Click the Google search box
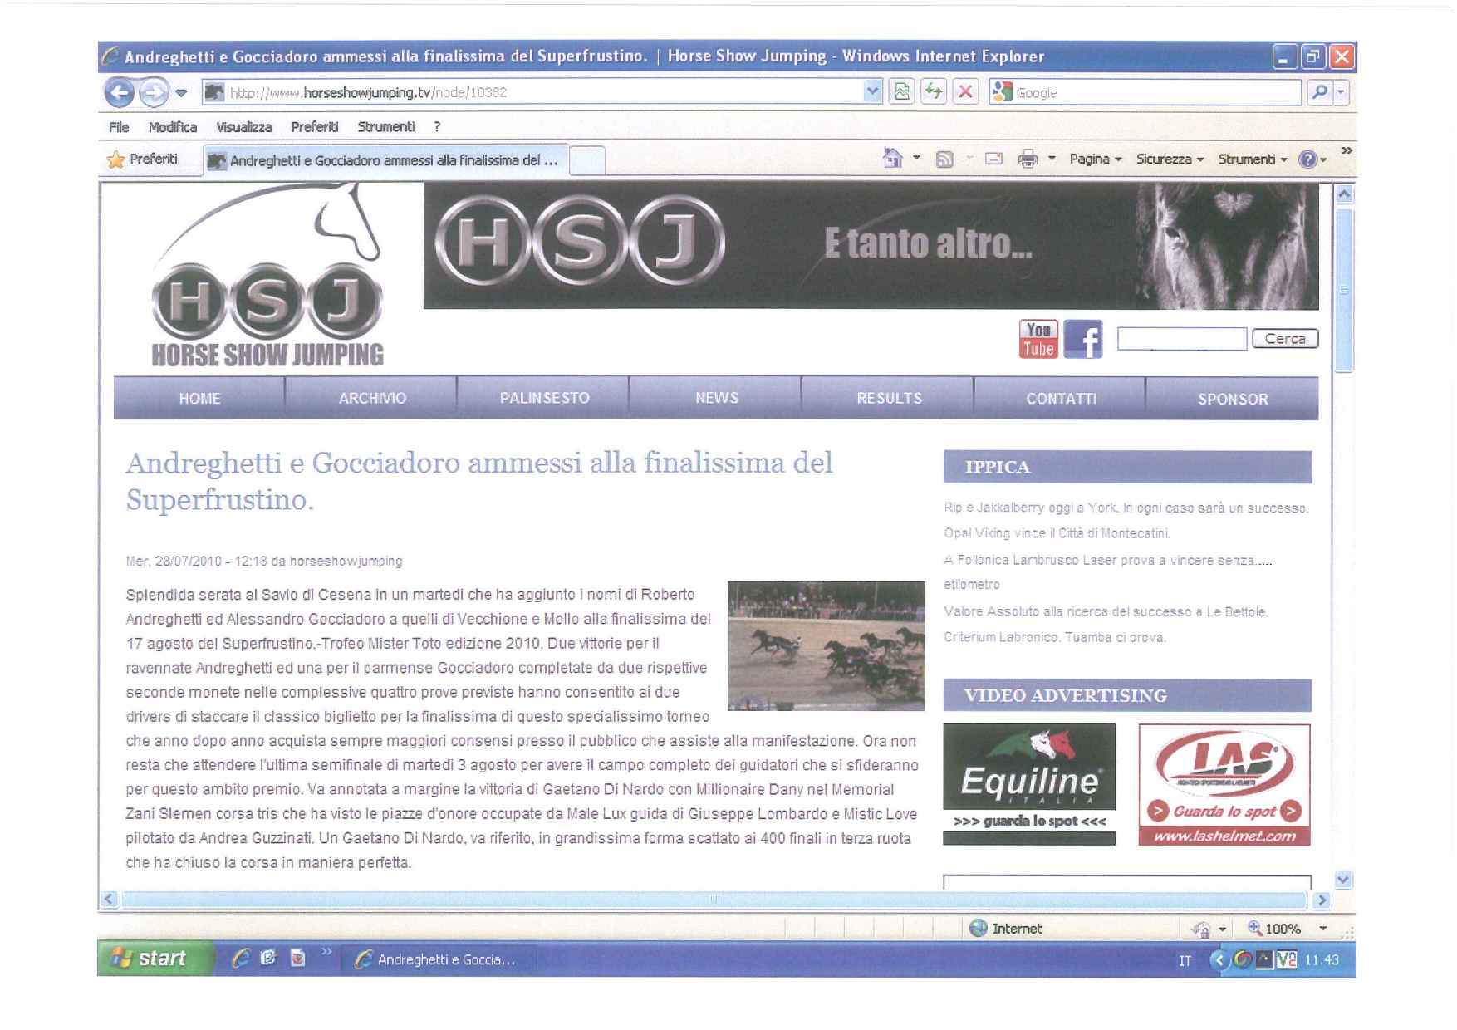Screen dimensions: 1457x1030 click(x=1145, y=92)
